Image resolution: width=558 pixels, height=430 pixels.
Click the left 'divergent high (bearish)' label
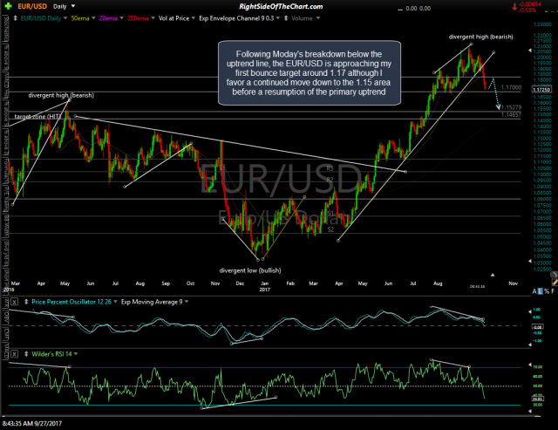[x=61, y=95]
